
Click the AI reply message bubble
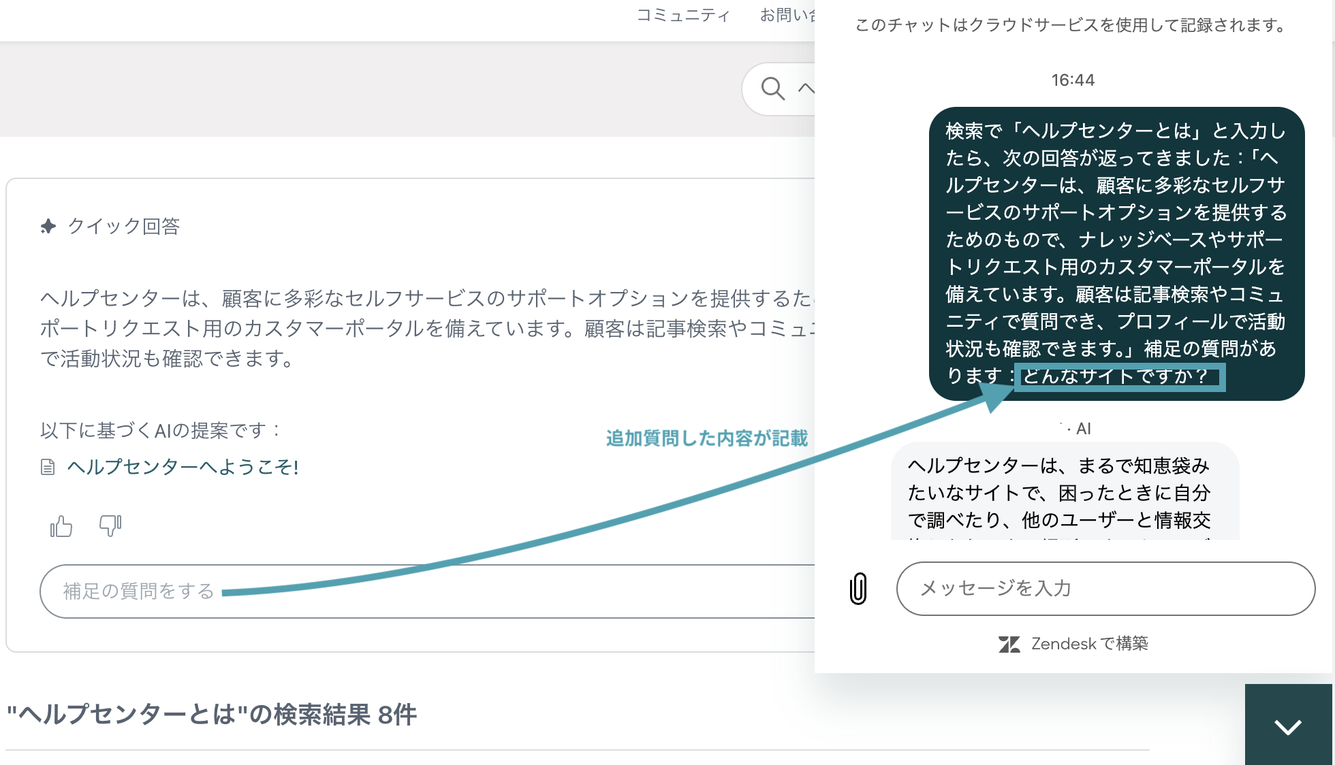pos(1065,491)
